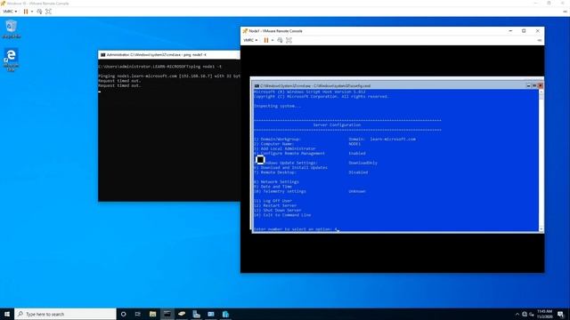The height and width of the screenshot is (320, 570).
Task: Open Cortana from the taskbar
Action: click(124, 314)
